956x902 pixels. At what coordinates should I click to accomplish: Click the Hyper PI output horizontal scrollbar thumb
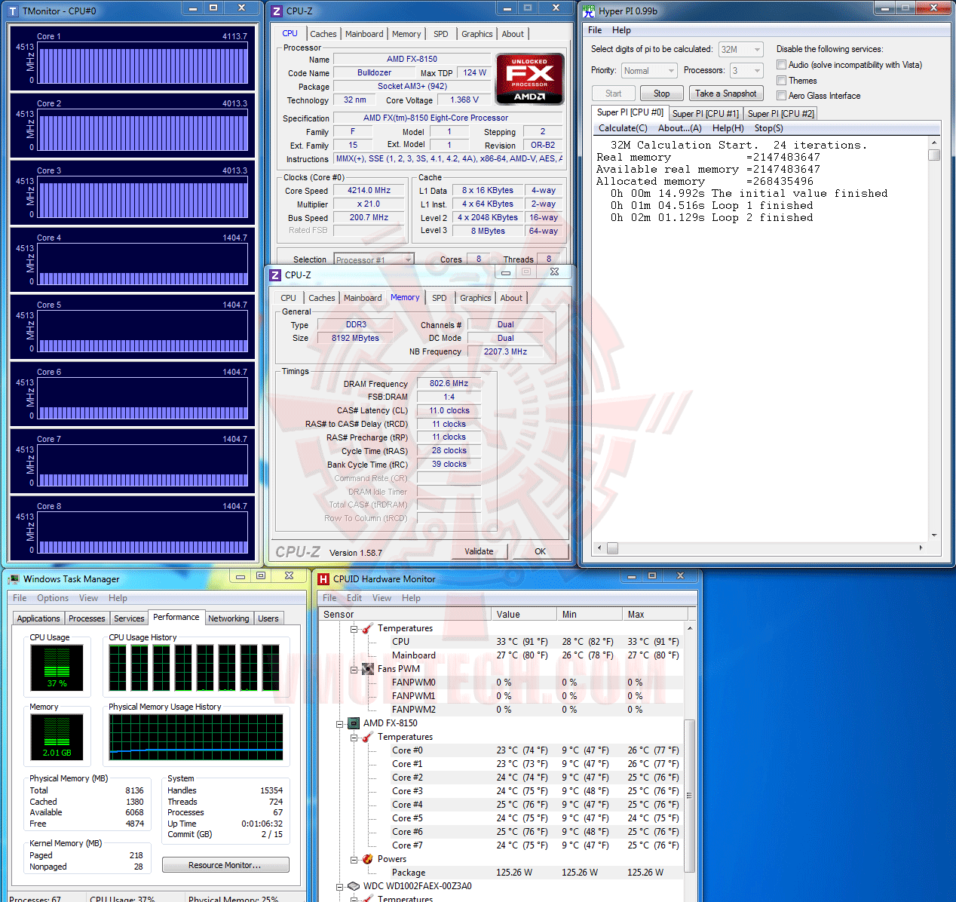(x=613, y=548)
